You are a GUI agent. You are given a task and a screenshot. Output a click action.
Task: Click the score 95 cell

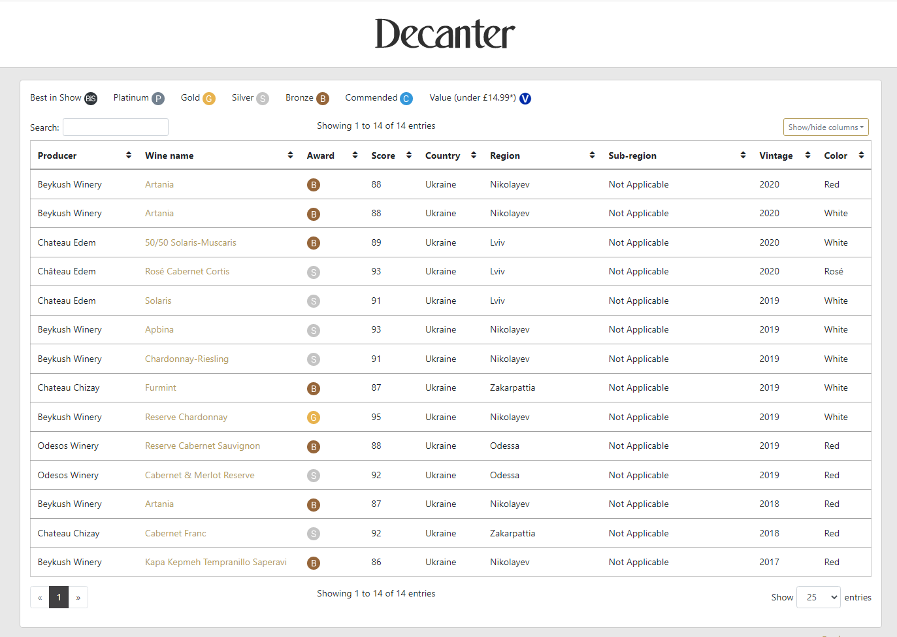pyautogui.click(x=376, y=417)
